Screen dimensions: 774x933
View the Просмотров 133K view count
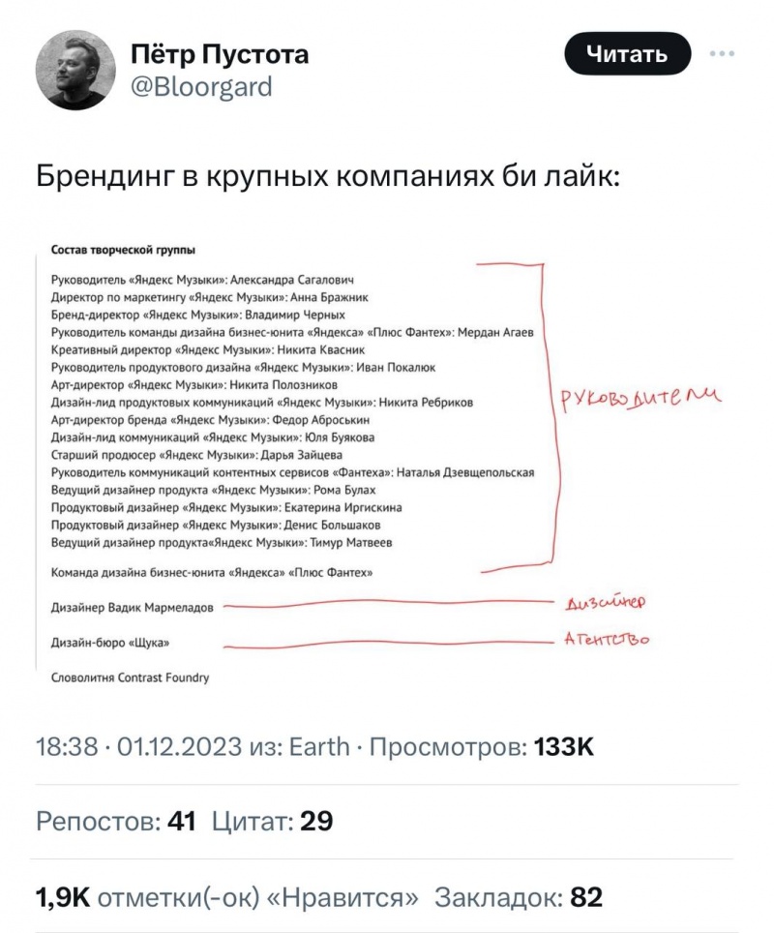482,748
